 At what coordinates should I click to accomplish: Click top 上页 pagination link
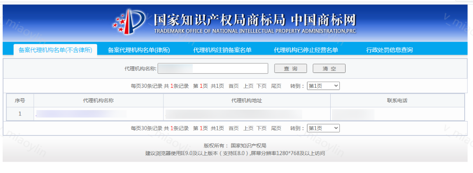tap(248, 86)
